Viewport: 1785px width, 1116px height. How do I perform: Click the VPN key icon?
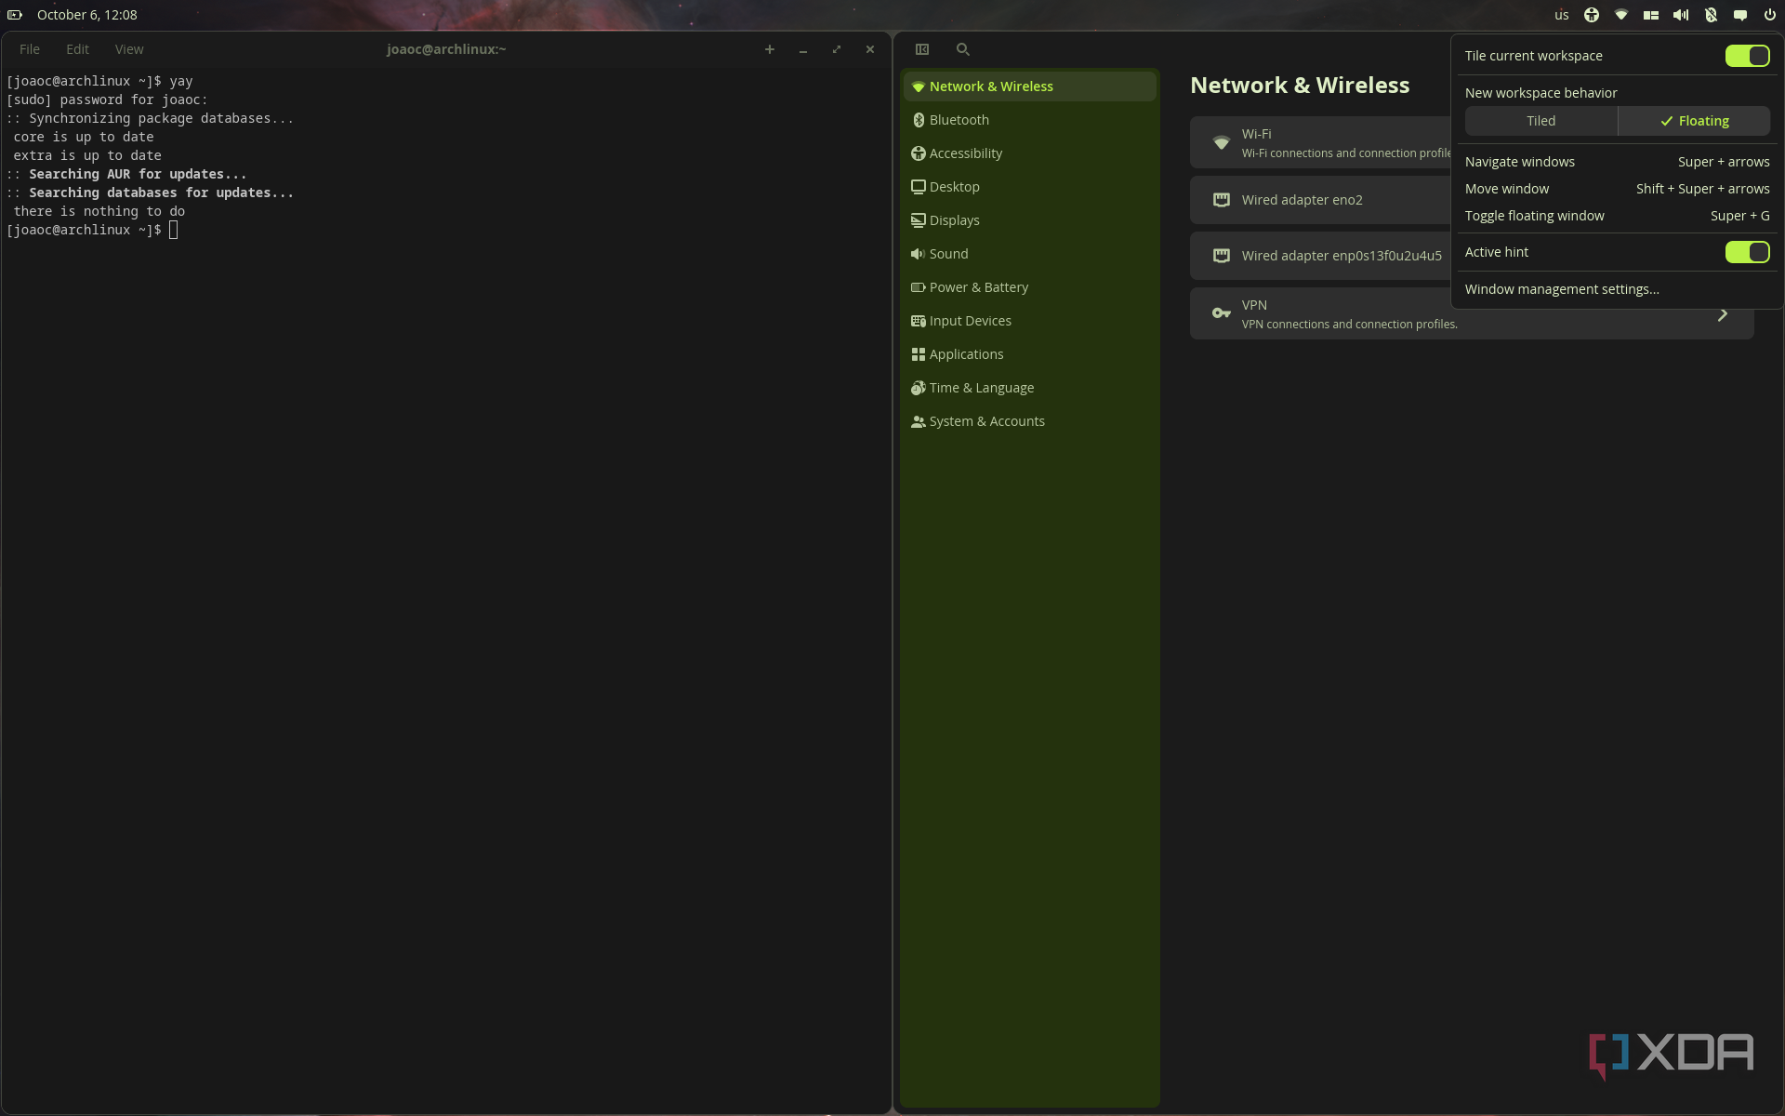point(1222,313)
